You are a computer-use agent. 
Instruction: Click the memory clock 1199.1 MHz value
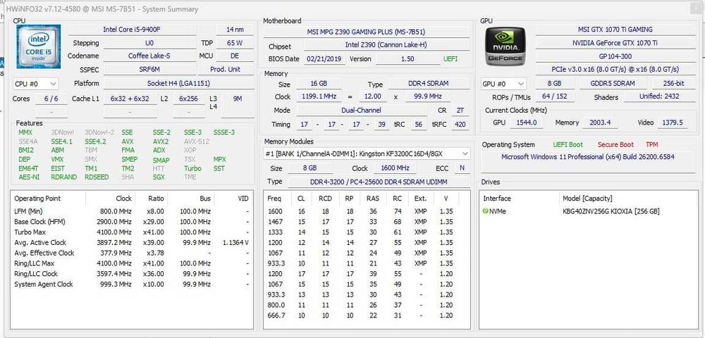coord(319,96)
